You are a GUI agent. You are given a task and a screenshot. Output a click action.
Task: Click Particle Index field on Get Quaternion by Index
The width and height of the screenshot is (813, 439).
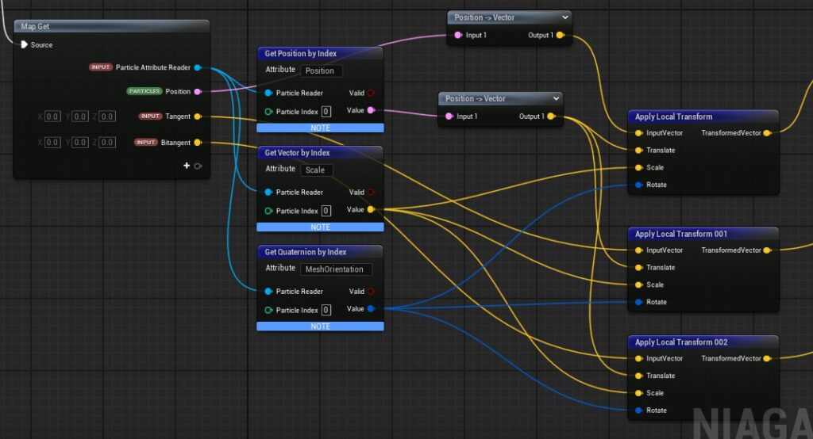coord(326,311)
